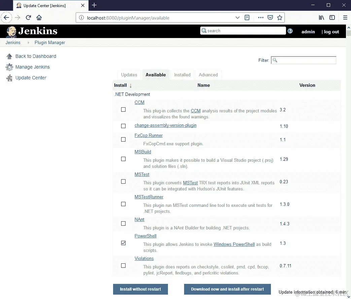The width and height of the screenshot is (351, 299).
Task: Click the breadcrumb arrow after Jenkins
Action: click(28, 42)
